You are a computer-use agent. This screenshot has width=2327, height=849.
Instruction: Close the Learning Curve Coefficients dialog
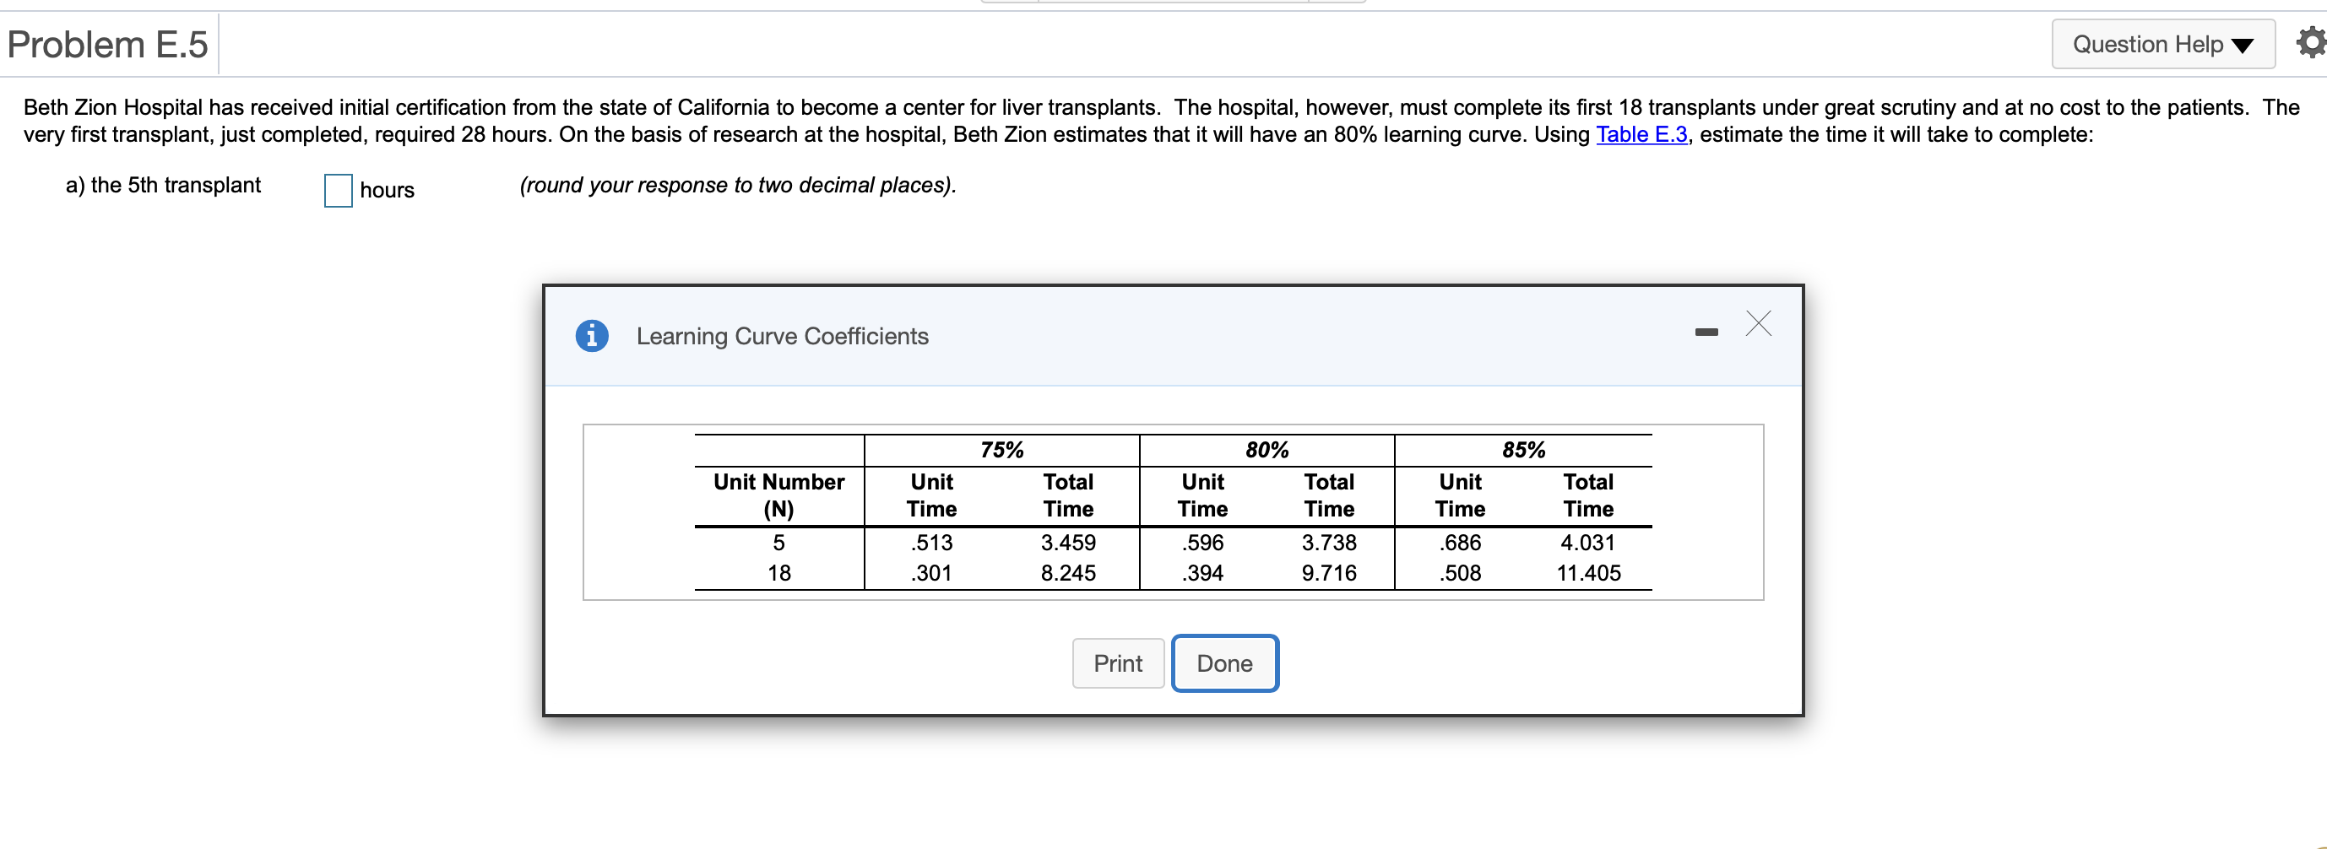tap(1757, 324)
